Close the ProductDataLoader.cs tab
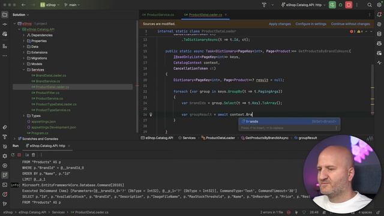 click(x=226, y=14)
